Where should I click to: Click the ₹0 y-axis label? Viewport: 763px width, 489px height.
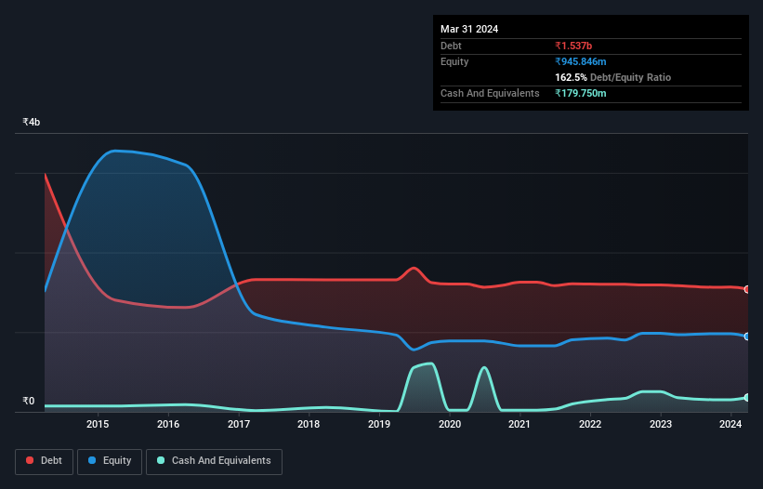click(29, 401)
